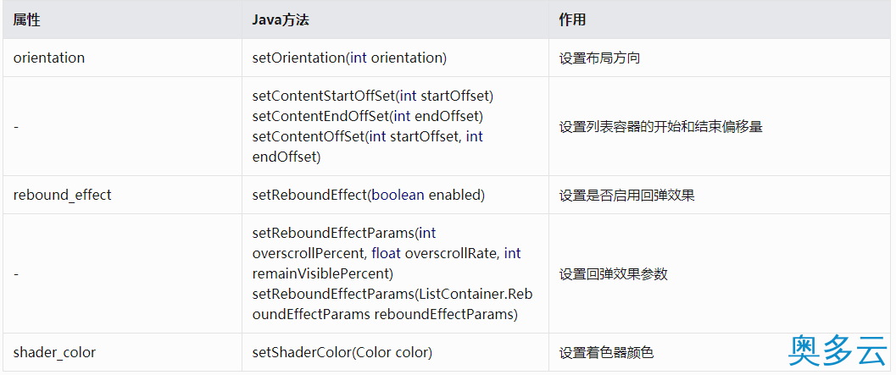
Task: Click the 属性 column header
Action: click(x=27, y=20)
